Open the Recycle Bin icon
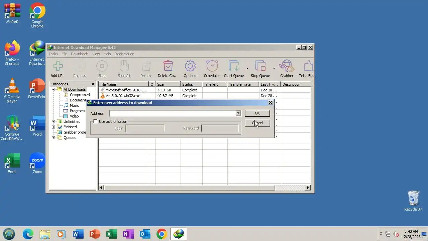This screenshot has width=428, height=241. pos(413,201)
